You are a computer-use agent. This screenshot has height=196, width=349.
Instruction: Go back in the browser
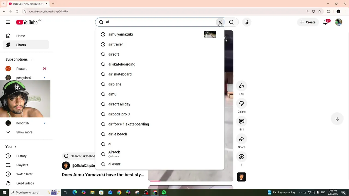[x=4, y=11]
